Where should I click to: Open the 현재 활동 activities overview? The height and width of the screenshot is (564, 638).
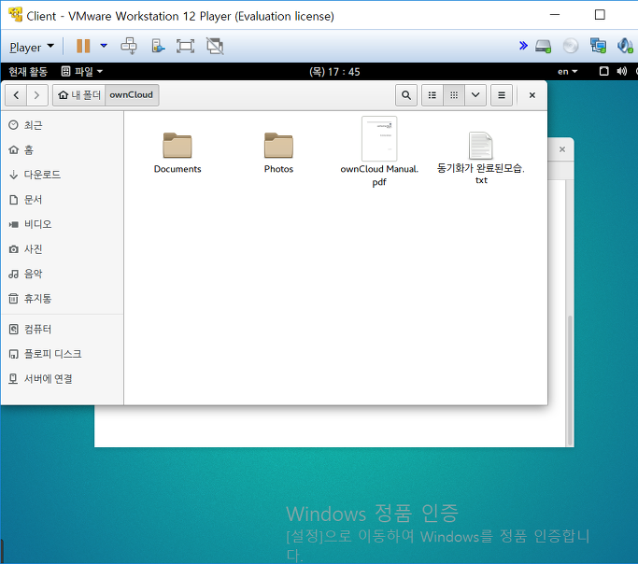click(28, 72)
